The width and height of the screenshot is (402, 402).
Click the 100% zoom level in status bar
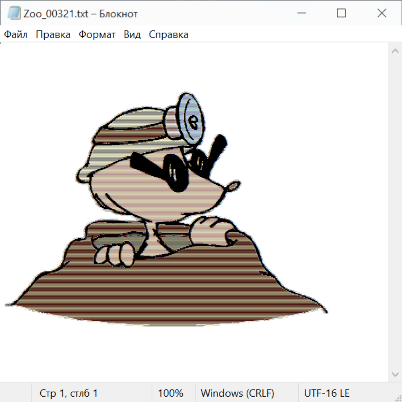[171, 394]
